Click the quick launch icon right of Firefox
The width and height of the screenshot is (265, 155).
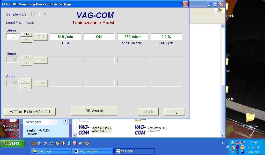point(39,143)
